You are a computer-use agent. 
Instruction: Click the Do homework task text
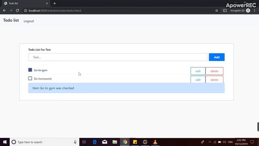click(x=43, y=79)
